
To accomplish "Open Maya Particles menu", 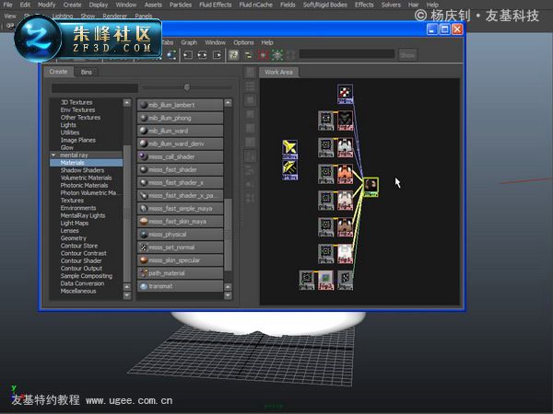I will pos(181,5).
